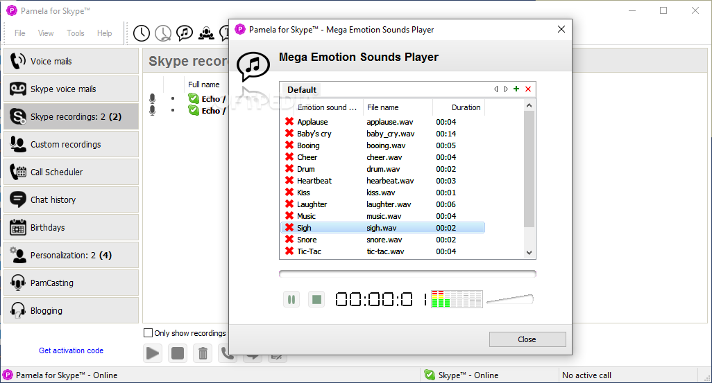Pause playback in the emotion sounds player
Viewport: 712px width, 383px height.
click(291, 299)
